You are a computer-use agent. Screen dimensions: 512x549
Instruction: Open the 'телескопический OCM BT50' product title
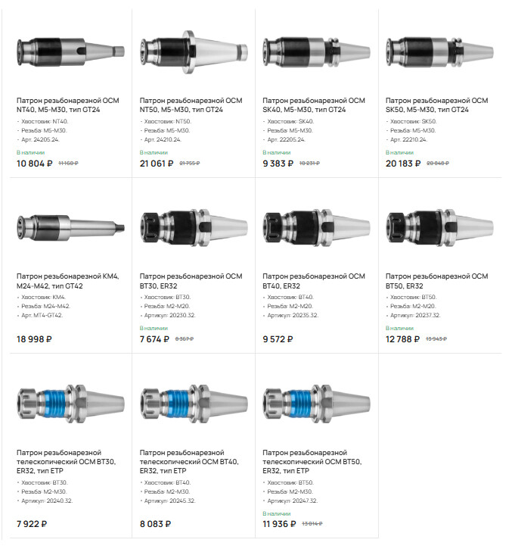[x=312, y=461]
